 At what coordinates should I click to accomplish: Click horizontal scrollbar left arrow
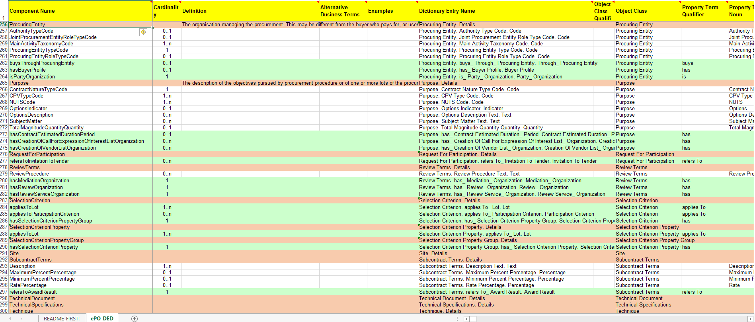(x=466, y=319)
